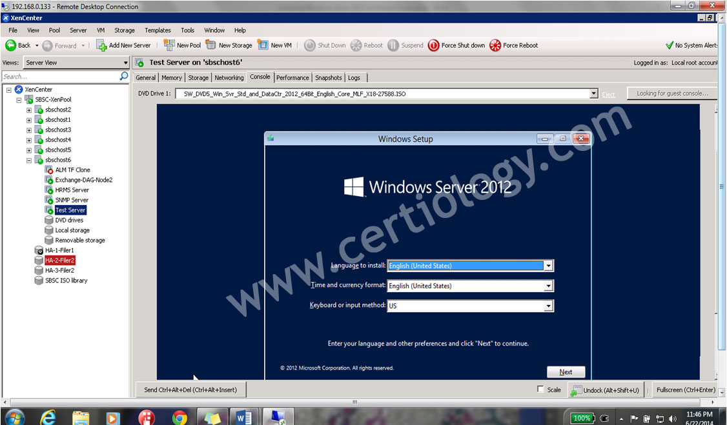Select the SNMP Server VM icon

pyautogui.click(x=48, y=200)
